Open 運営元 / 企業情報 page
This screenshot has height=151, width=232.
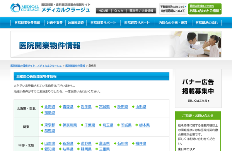[x=141, y=11]
